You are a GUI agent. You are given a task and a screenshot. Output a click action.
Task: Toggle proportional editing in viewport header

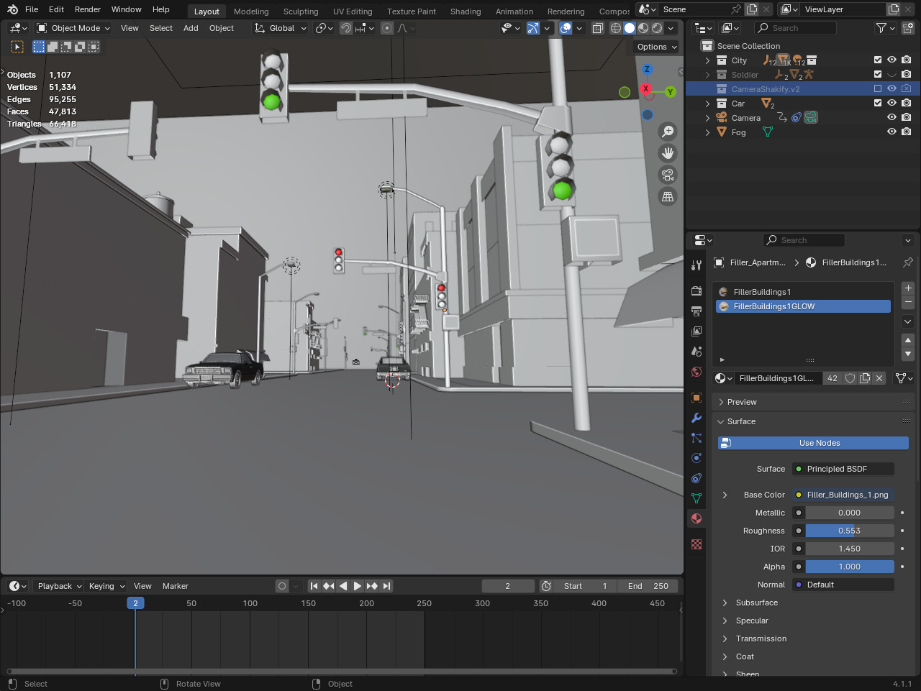click(387, 28)
